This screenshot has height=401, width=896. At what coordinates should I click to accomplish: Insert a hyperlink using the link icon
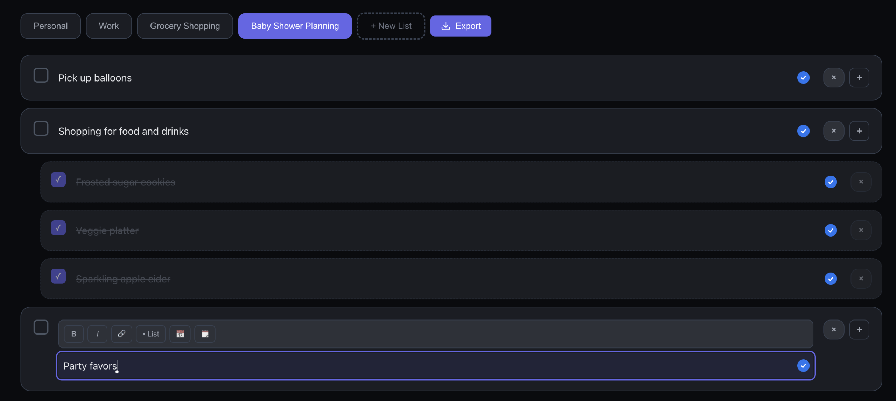(121, 333)
